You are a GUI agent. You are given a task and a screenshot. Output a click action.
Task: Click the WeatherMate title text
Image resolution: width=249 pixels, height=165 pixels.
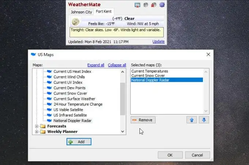click(84, 4)
